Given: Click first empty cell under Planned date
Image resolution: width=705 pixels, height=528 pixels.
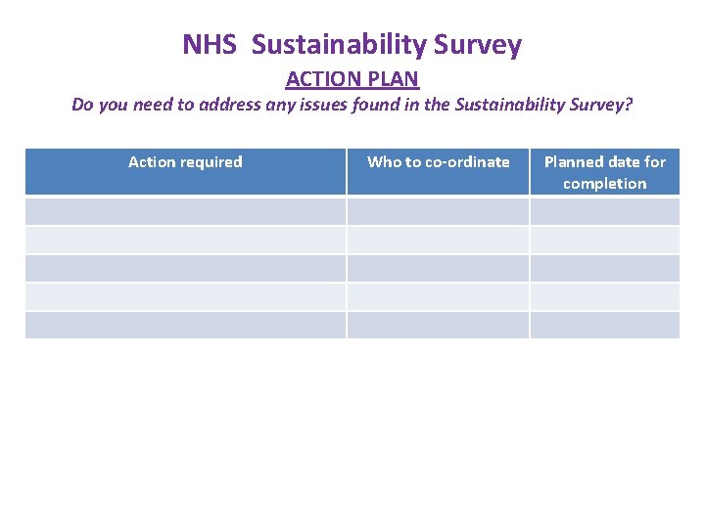Looking at the screenshot, I should pyautogui.click(x=604, y=211).
